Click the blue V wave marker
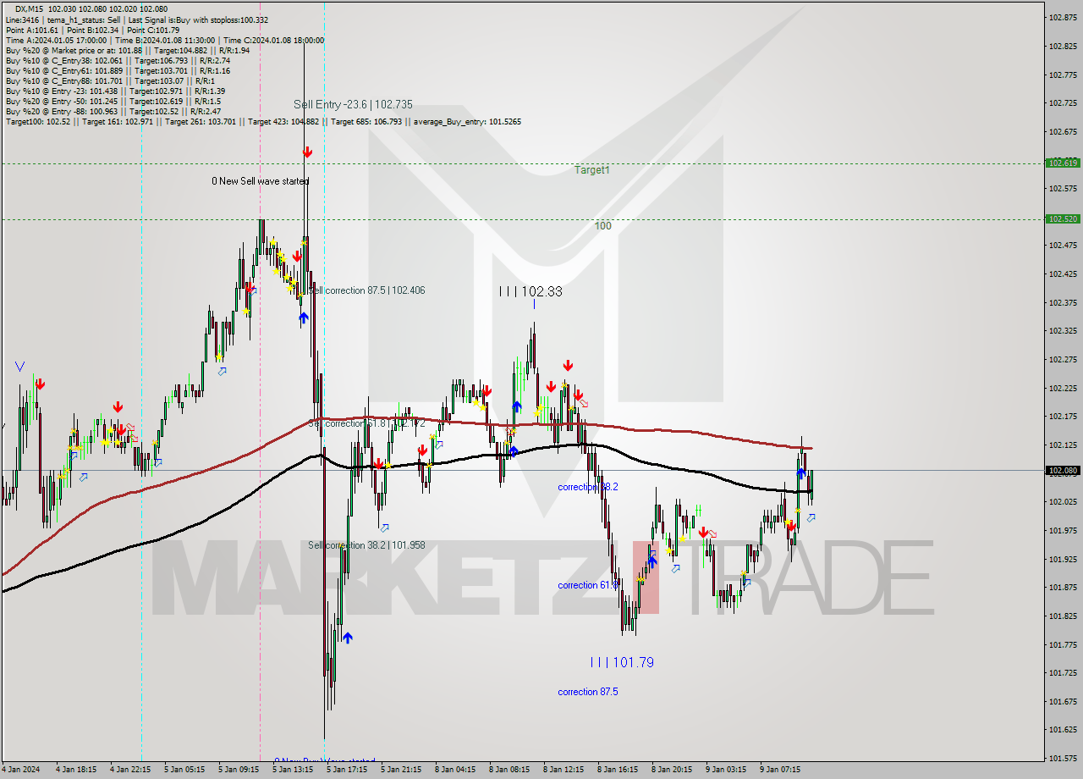Screen dimensions: 1083x779 (x=19, y=367)
